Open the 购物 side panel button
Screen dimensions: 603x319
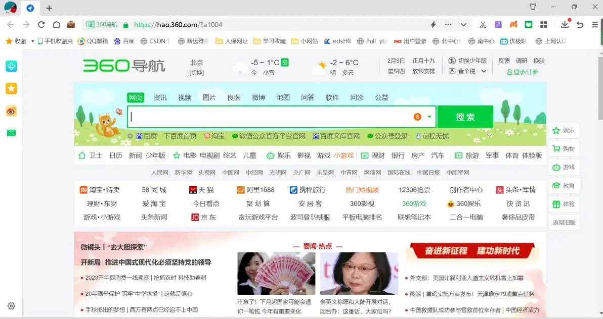[x=564, y=148]
